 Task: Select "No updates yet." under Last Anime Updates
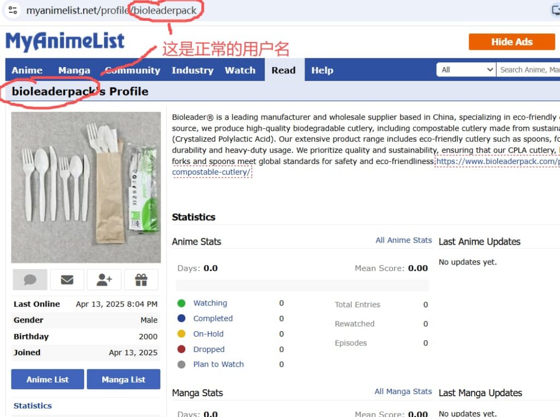468,262
